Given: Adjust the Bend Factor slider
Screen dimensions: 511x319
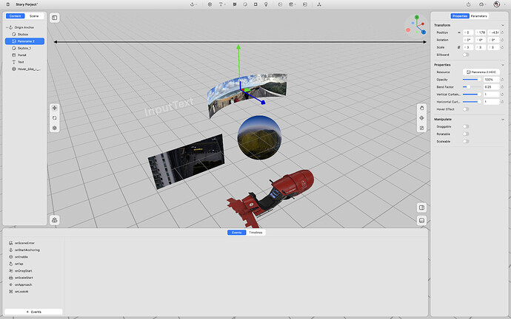Looking at the screenshot, I should click(468, 86).
